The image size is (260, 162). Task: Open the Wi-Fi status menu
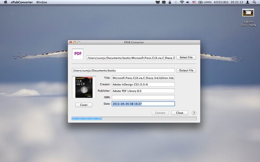coord(182,2)
